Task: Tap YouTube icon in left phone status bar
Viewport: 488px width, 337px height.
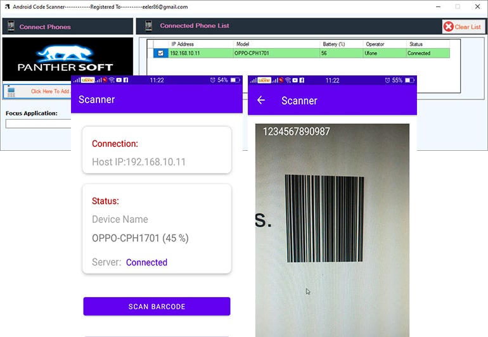Action: click(x=119, y=80)
